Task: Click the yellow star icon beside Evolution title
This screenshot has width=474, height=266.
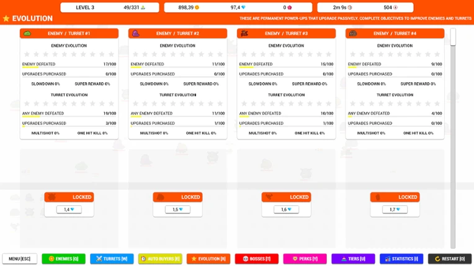Action: (x=6, y=19)
